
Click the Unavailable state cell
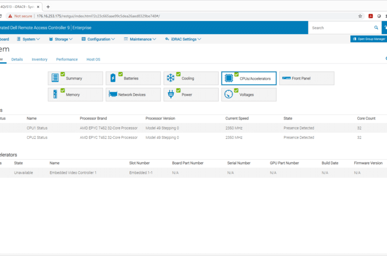coord(23,173)
